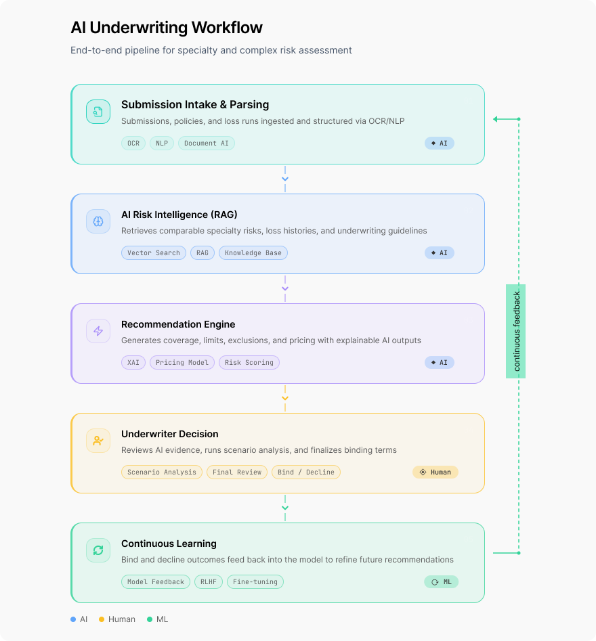The height and width of the screenshot is (641, 596).
Task: Click the Human badge with the diamond icon
Action: (435, 472)
